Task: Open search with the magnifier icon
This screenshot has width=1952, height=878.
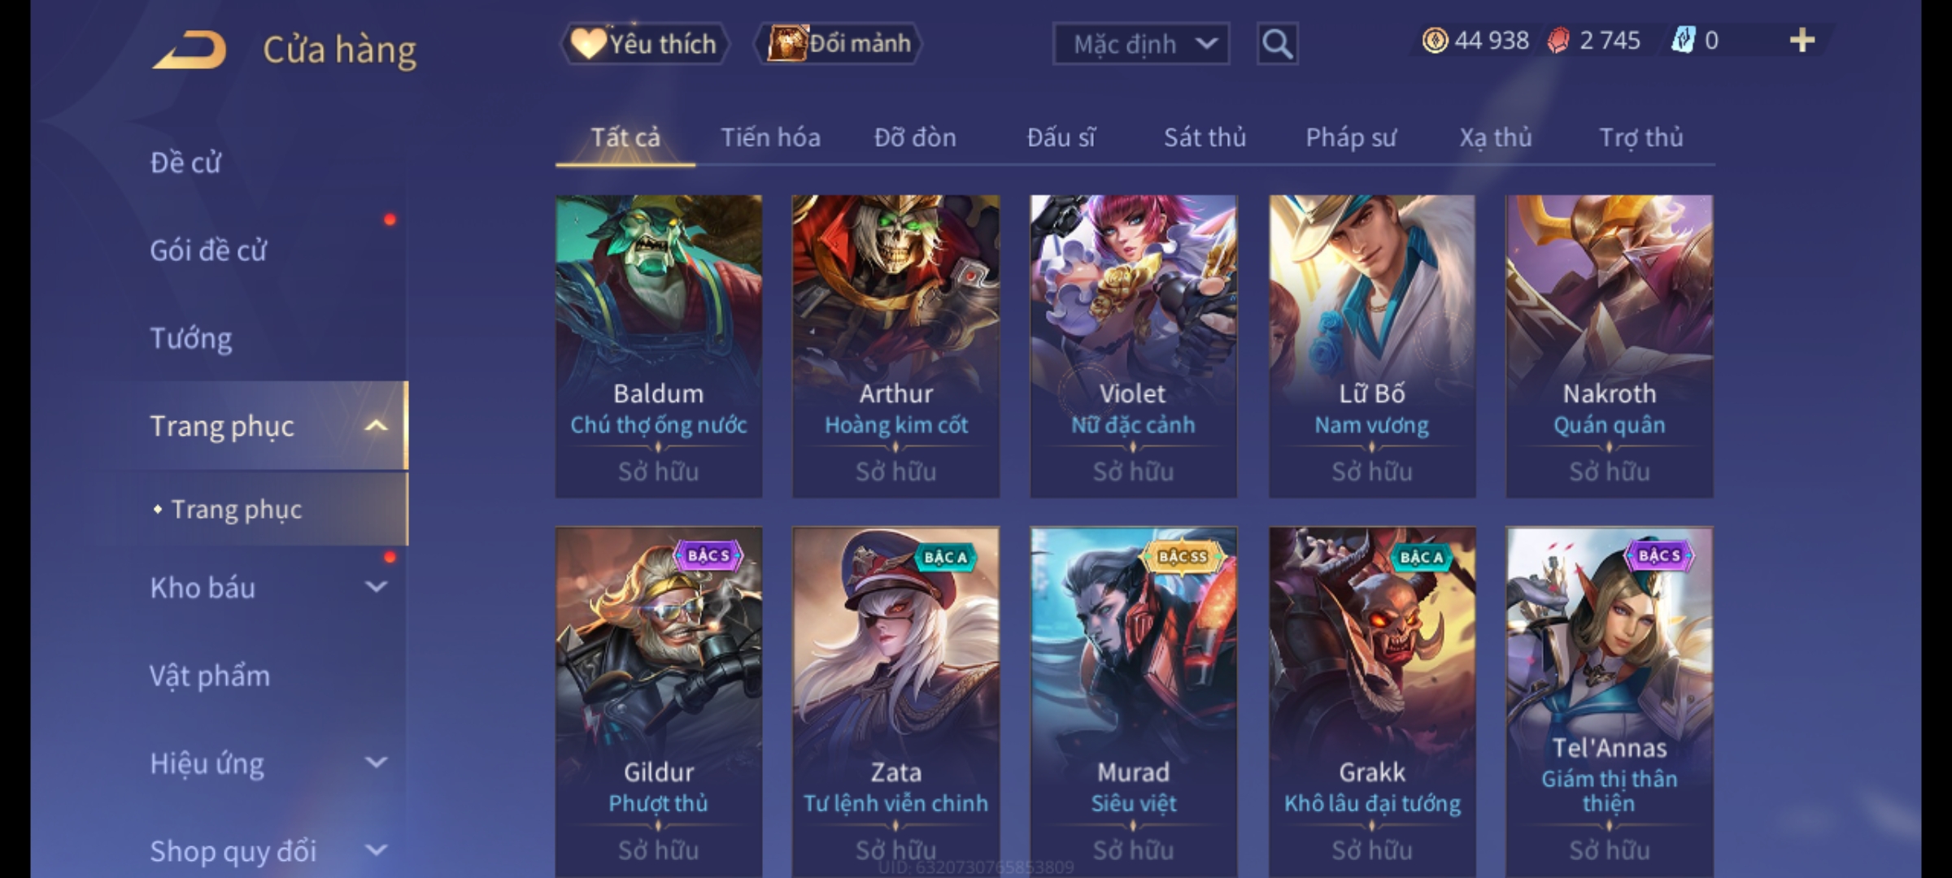Action: 1277,44
